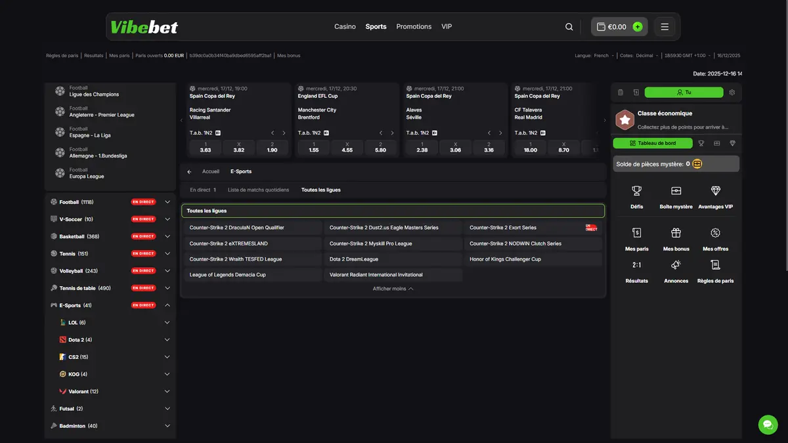Go to Casino in top navigation
Image resolution: width=788 pixels, height=443 pixels.
point(345,27)
